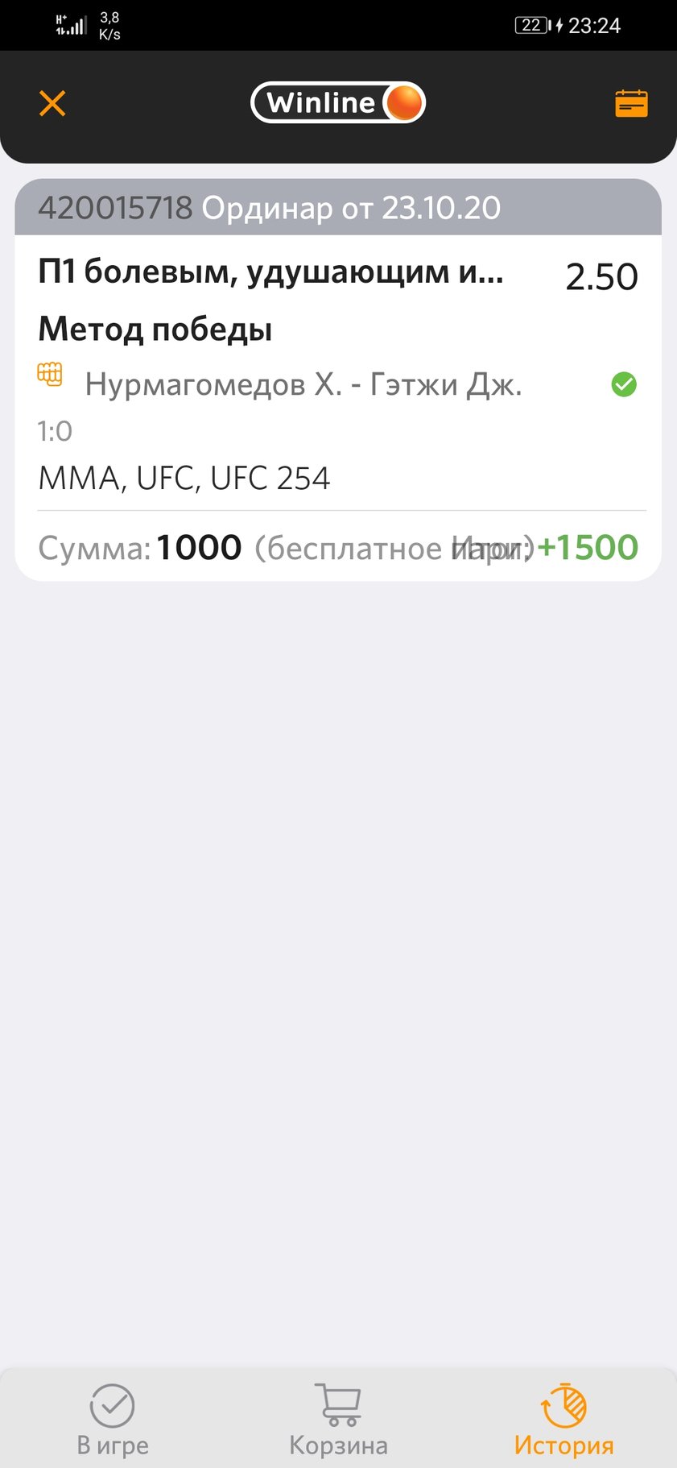The width and height of the screenshot is (677, 1468).
Task: Open the Нурмагомедов Х. - Гэтжи Дж. match
Action: [303, 384]
